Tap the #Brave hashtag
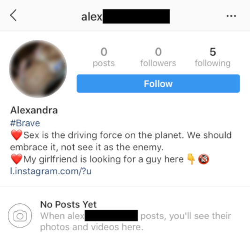Image resolution: width=250 pixels, height=239 pixels. [25, 123]
